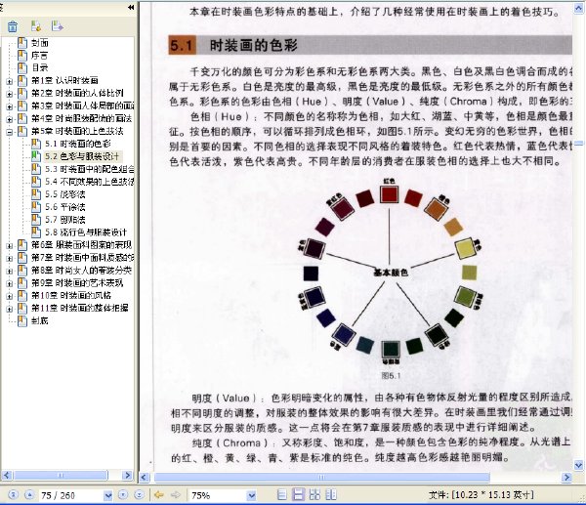Switch to facing pages layout
Screen dimensions: 586x505
click(314, 495)
